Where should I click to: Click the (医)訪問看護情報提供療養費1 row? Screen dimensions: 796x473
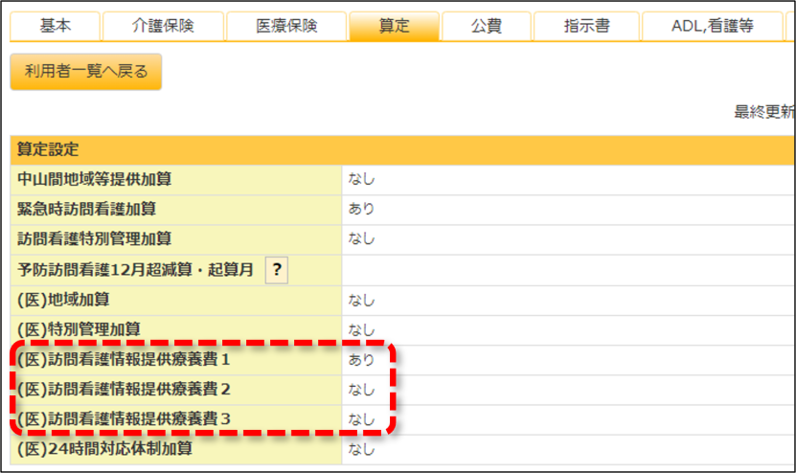click(x=402, y=360)
